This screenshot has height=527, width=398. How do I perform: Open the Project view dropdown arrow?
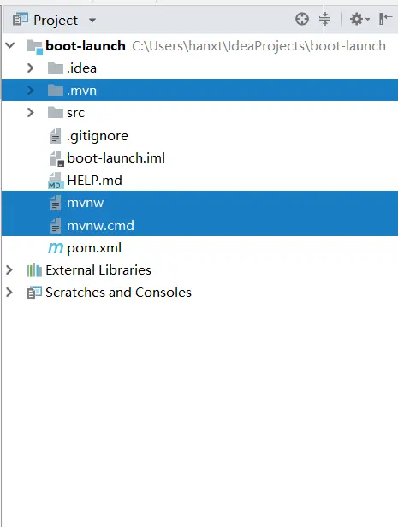(x=92, y=21)
